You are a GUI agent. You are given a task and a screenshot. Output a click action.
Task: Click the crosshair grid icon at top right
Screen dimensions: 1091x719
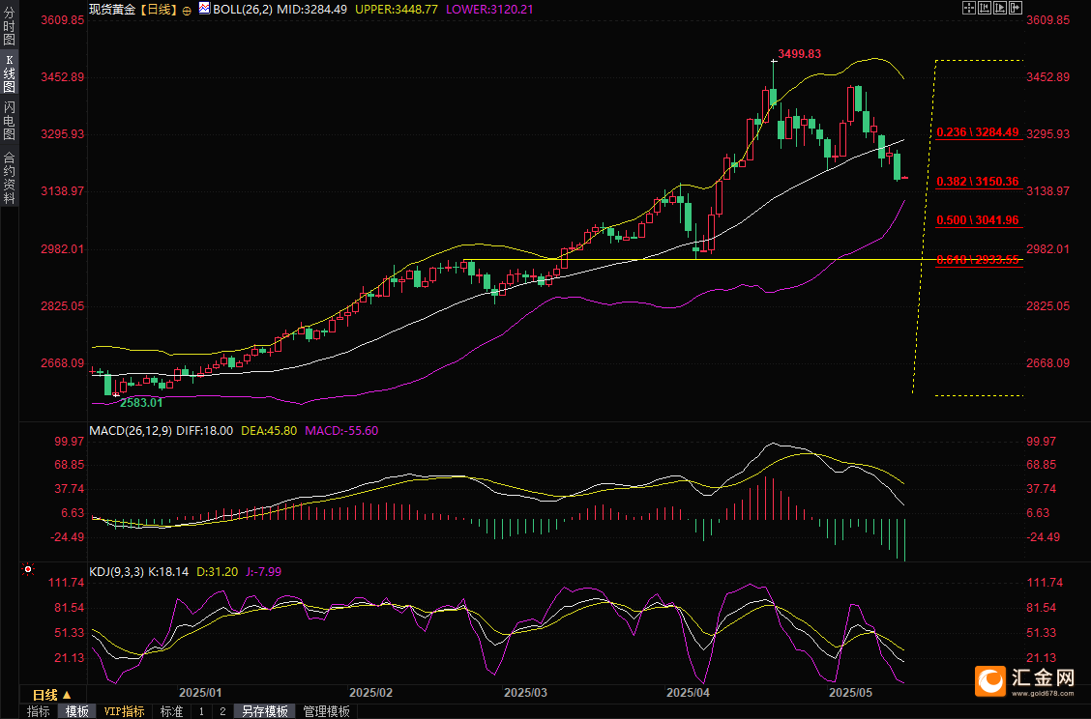pos(968,8)
